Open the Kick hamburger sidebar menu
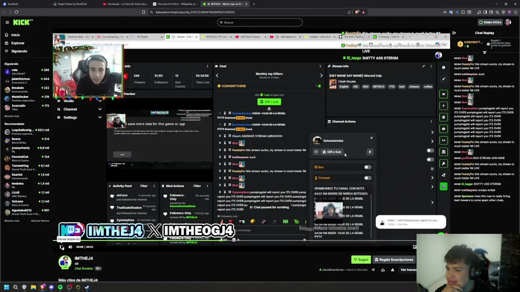Screen dimensions: 520x292 point(7,22)
